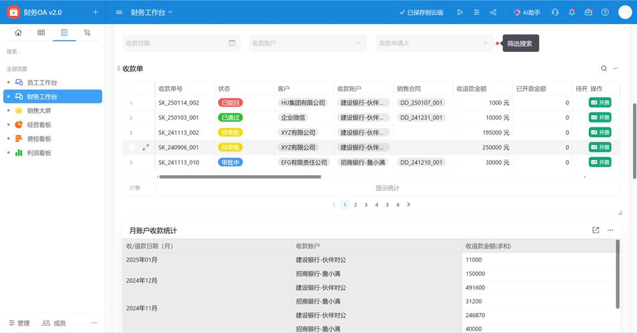The width and height of the screenshot is (637, 333).
Task: Open the inbox box icon in header
Action: pyautogui.click(x=588, y=12)
